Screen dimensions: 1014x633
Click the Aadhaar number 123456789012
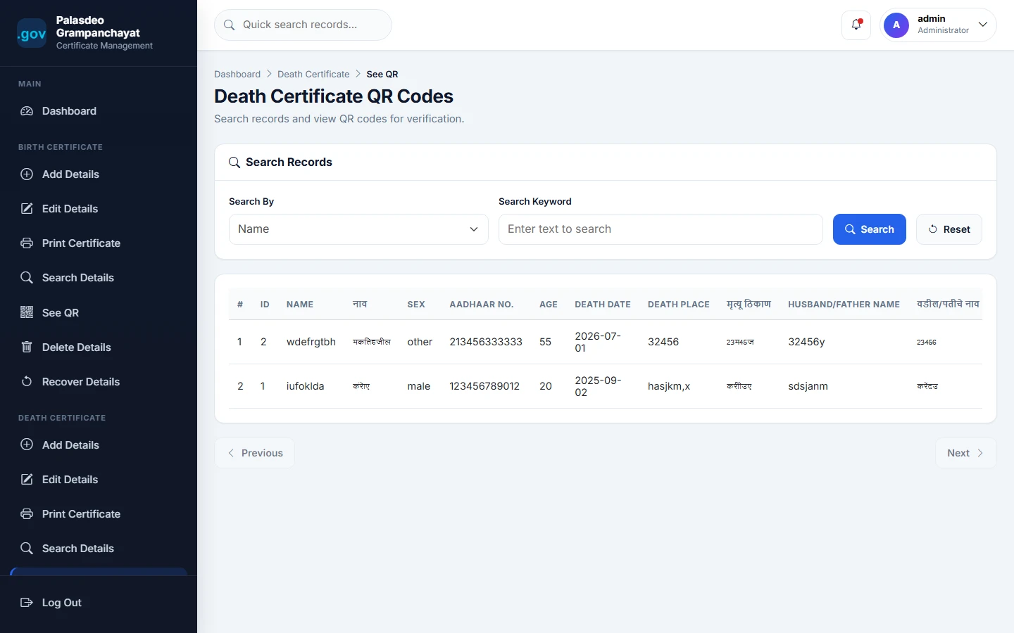click(484, 386)
